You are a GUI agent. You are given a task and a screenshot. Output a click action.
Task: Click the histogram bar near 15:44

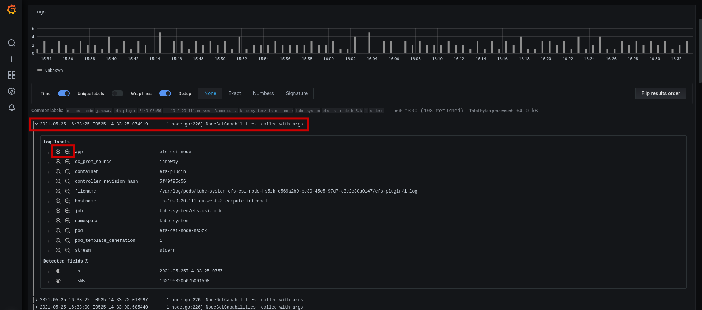(x=160, y=43)
